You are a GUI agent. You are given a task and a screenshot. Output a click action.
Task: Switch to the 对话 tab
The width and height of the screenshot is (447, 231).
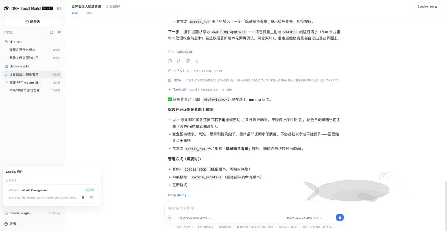pyautogui.click(x=74, y=13)
